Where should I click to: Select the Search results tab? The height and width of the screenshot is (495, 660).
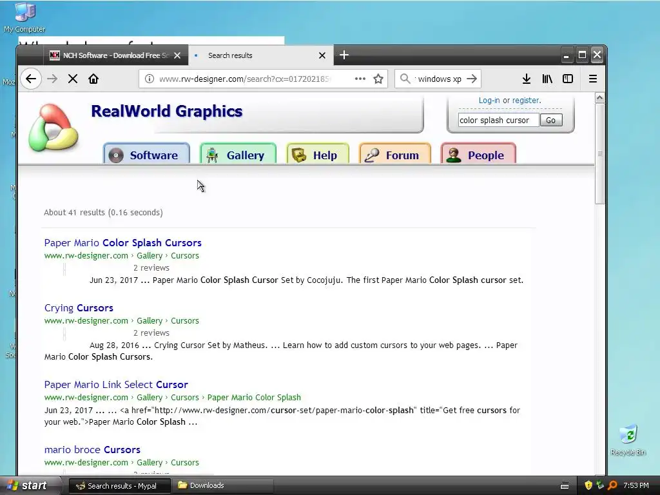[x=261, y=55]
